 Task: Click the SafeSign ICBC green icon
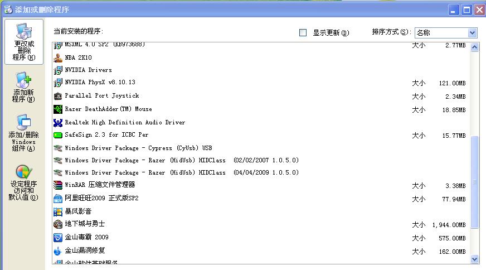[57, 136]
